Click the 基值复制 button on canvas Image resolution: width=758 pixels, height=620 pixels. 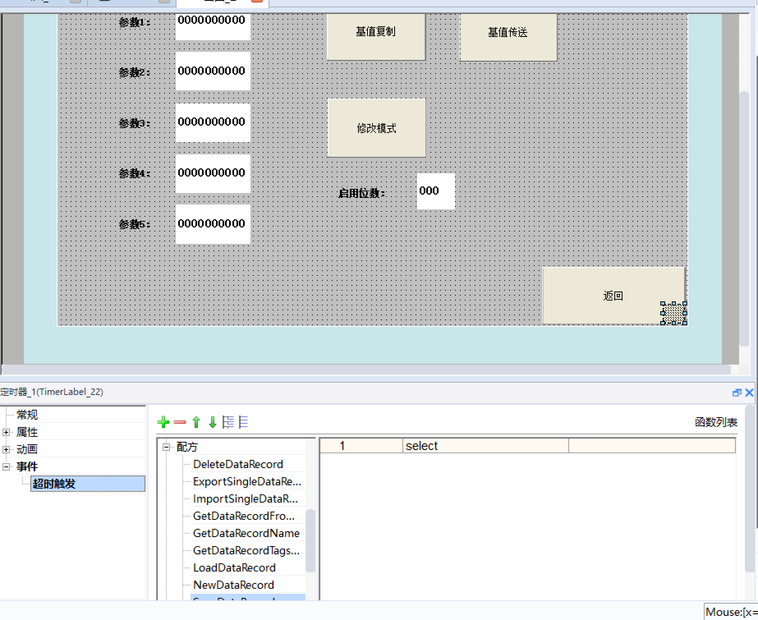[x=376, y=37]
